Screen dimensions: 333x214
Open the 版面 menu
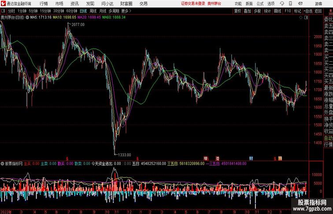(x=249, y=4)
